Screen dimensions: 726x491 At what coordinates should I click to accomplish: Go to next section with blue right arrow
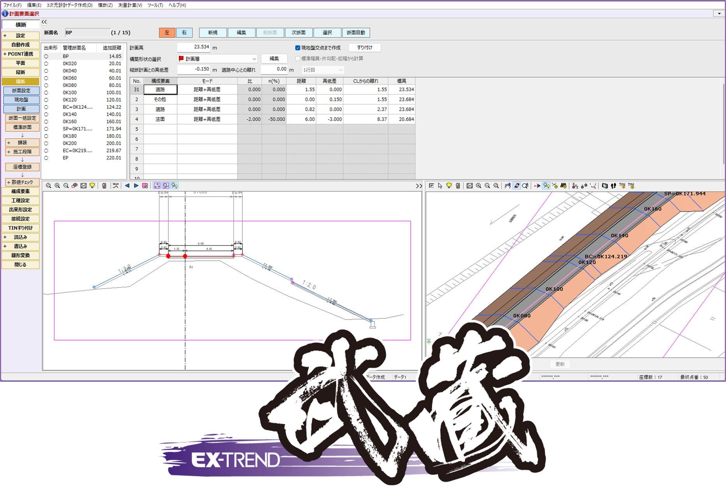(x=136, y=186)
